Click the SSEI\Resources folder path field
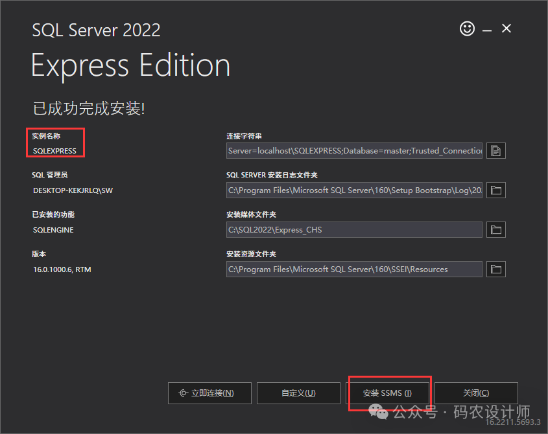 tap(354, 269)
